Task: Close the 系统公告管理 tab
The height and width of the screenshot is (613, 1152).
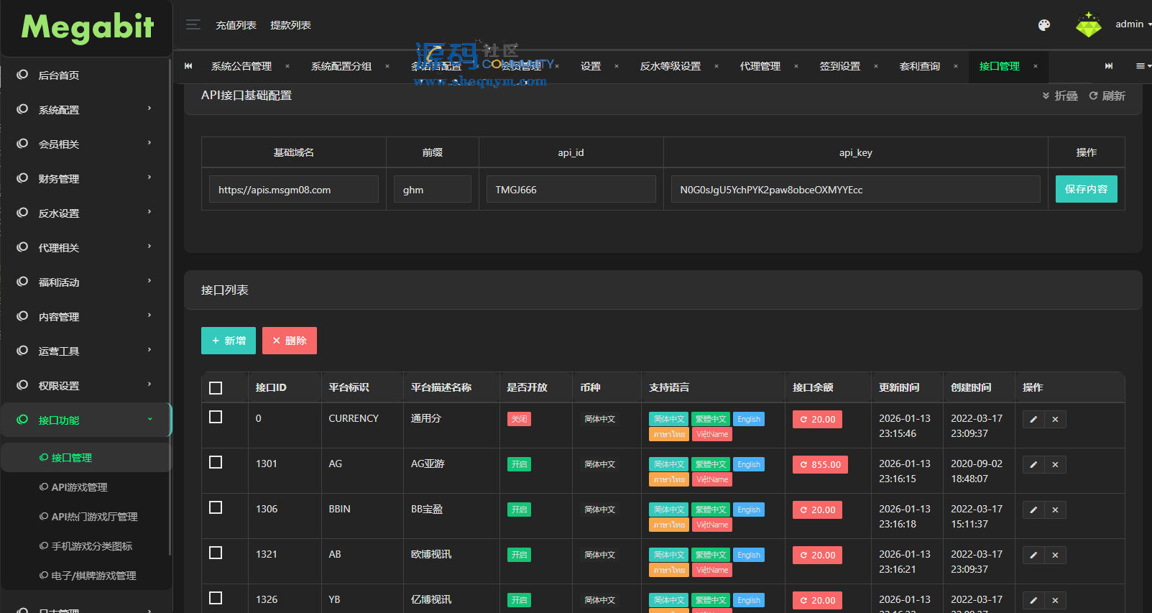Action: (x=287, y=66)
